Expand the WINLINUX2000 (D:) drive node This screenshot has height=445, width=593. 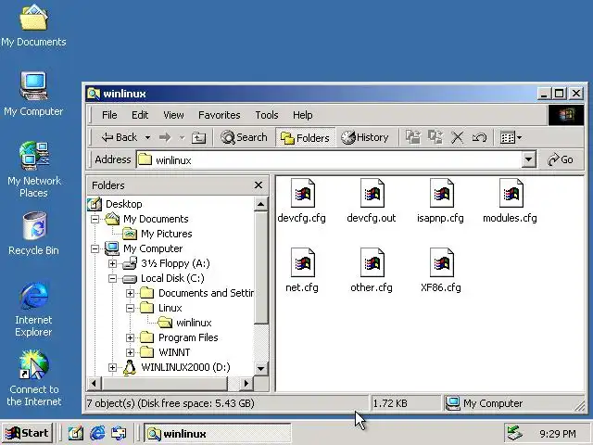(112, 367)
